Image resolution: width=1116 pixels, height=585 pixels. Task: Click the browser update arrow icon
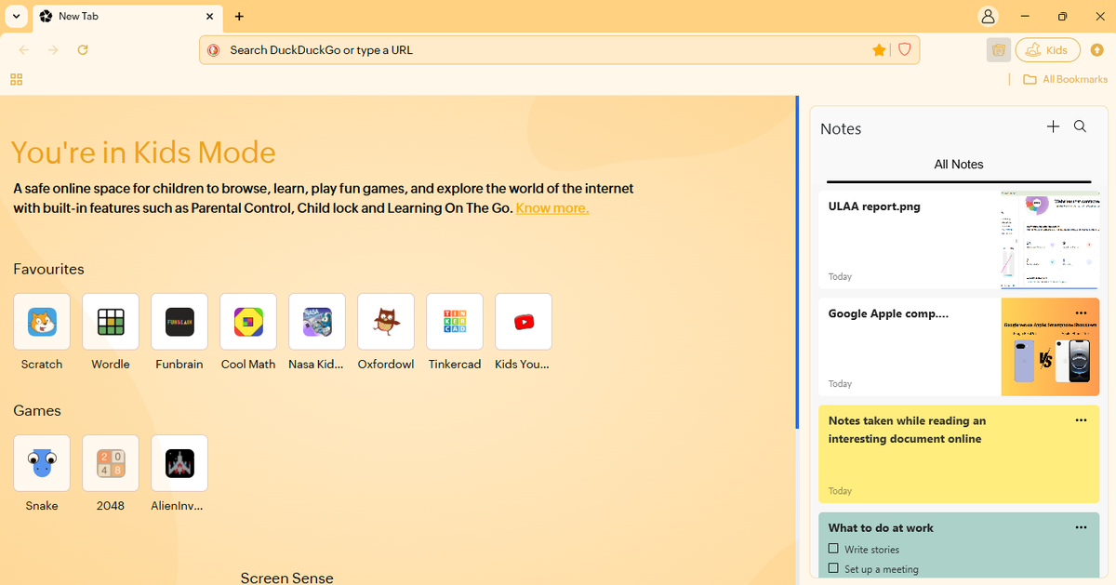coord(1097,50)
